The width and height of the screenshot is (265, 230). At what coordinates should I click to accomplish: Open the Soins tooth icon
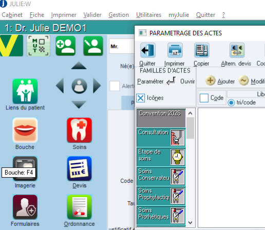click(x=79, y=130)
